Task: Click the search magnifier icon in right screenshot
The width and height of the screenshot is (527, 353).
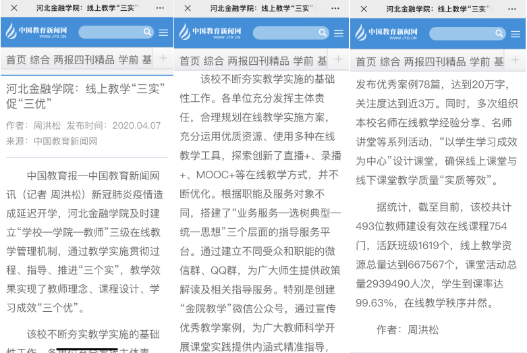Action: (499, 33)
